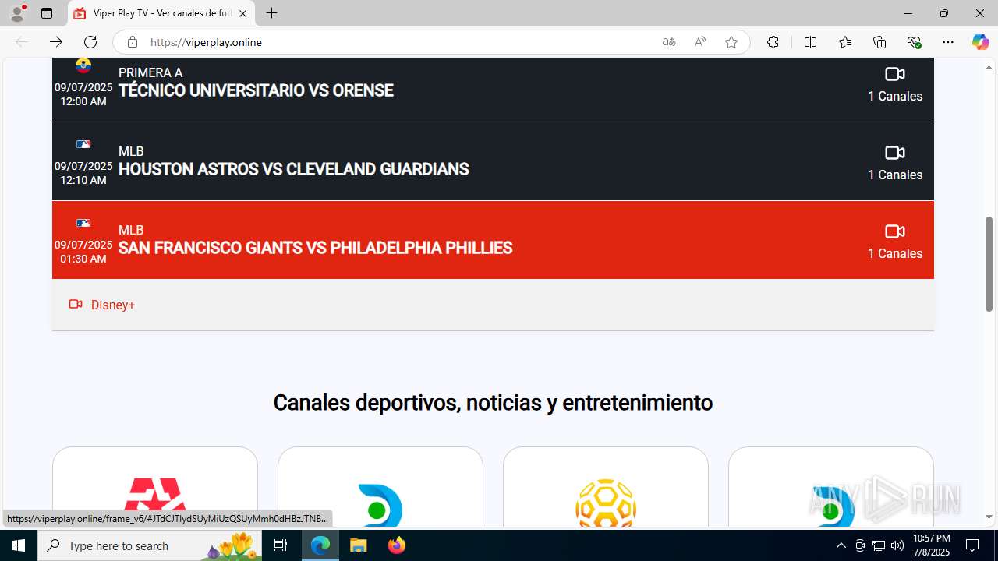This screenshot has width=998, height=561.
Task: Open the clock showing 10:57 PM
Action: 931,545
